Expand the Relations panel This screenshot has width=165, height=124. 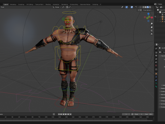pos(162,88)
